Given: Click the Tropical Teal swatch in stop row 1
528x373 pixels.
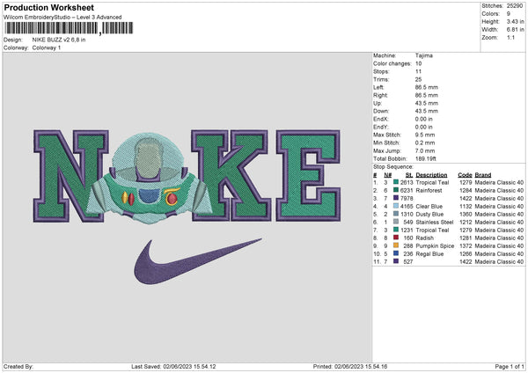Looking at the screenshot, I should (x=396, y=182).
